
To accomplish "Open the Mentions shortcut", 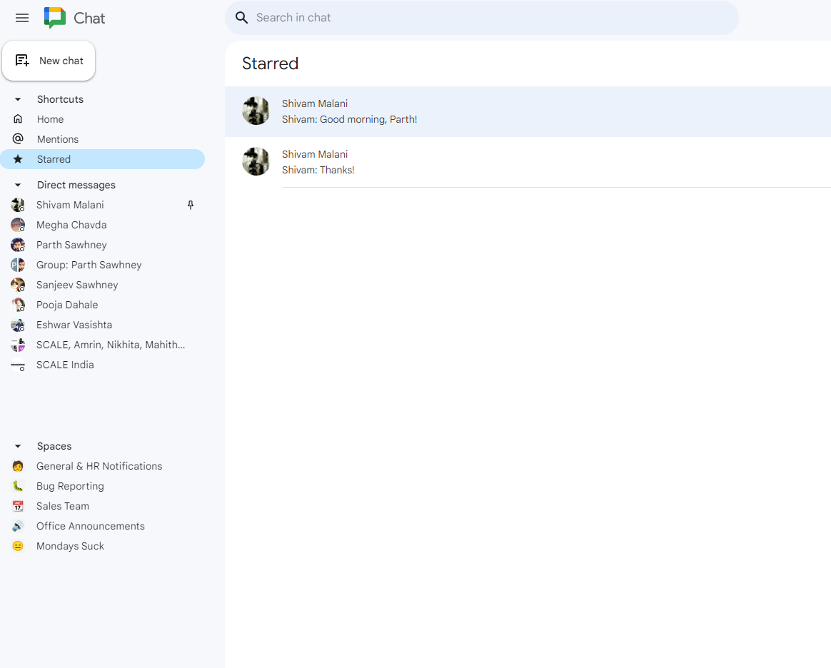I will pos(56,138).
